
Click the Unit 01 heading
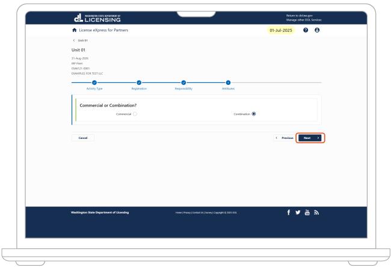(78, 50)
